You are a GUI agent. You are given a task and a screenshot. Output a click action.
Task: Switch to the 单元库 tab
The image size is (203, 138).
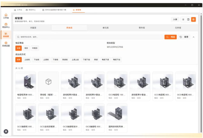[106, 28]
